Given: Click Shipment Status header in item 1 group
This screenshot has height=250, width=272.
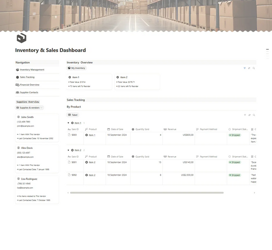Looking at the screenshot, I should pyautogui.click(x=238, y=129).
